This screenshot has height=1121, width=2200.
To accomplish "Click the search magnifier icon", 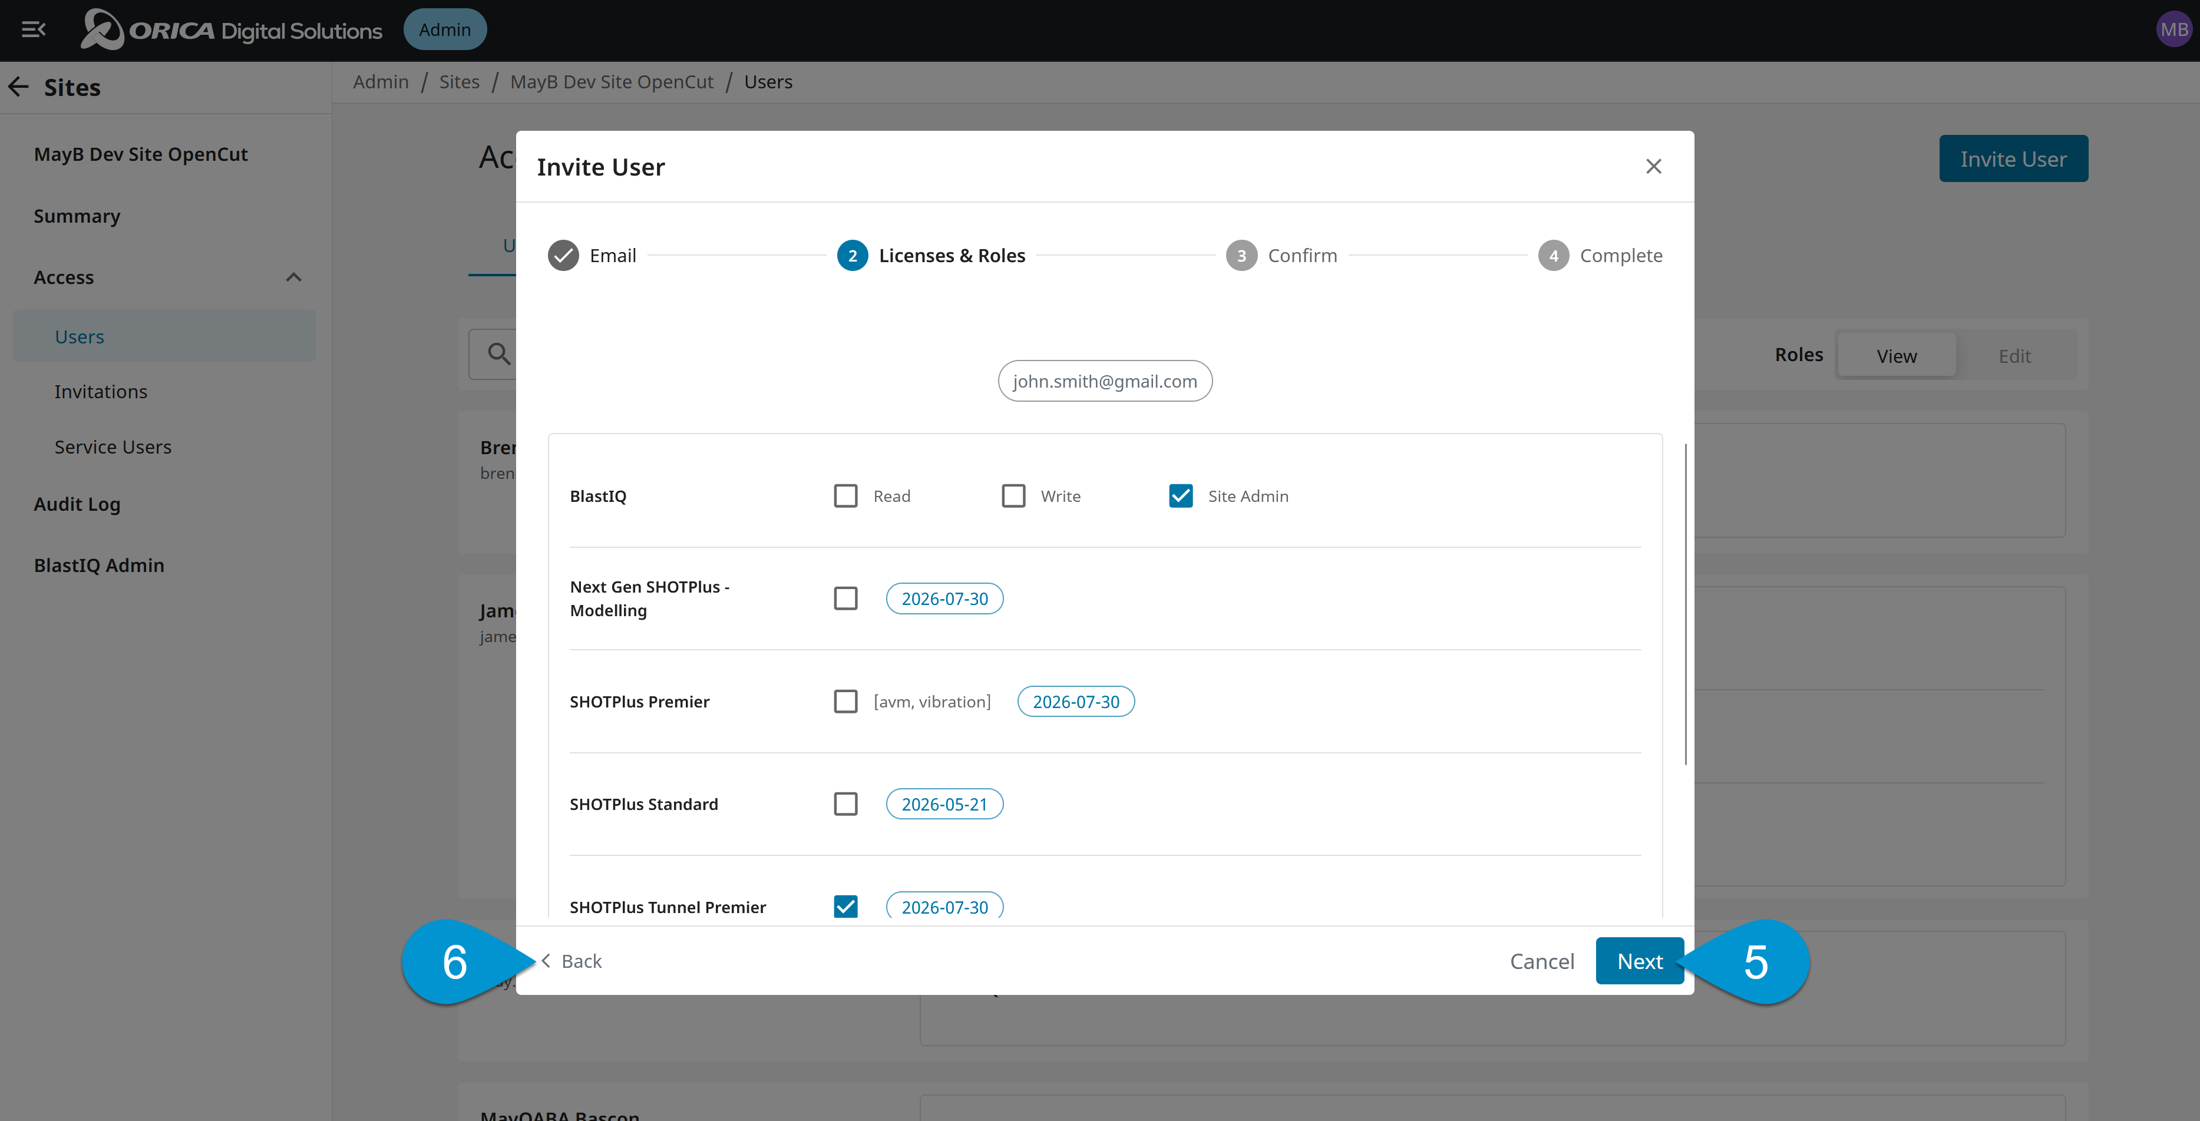I will (x=499, y=353).
